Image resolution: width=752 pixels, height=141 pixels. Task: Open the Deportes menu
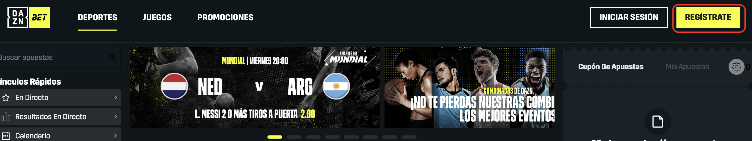(x=97, y=18)
